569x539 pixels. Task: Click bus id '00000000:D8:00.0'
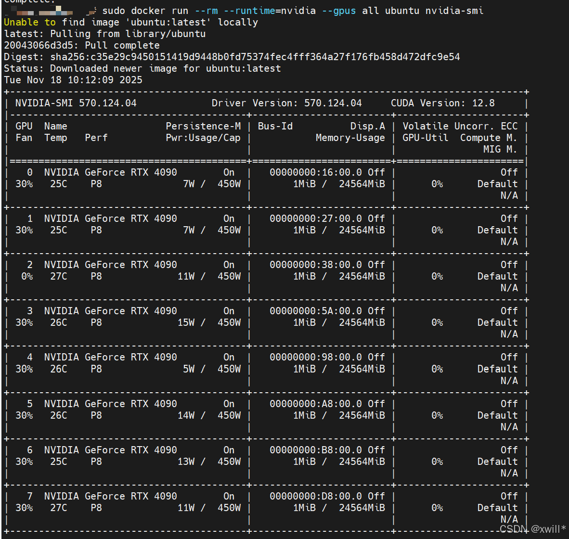[316, 496]
